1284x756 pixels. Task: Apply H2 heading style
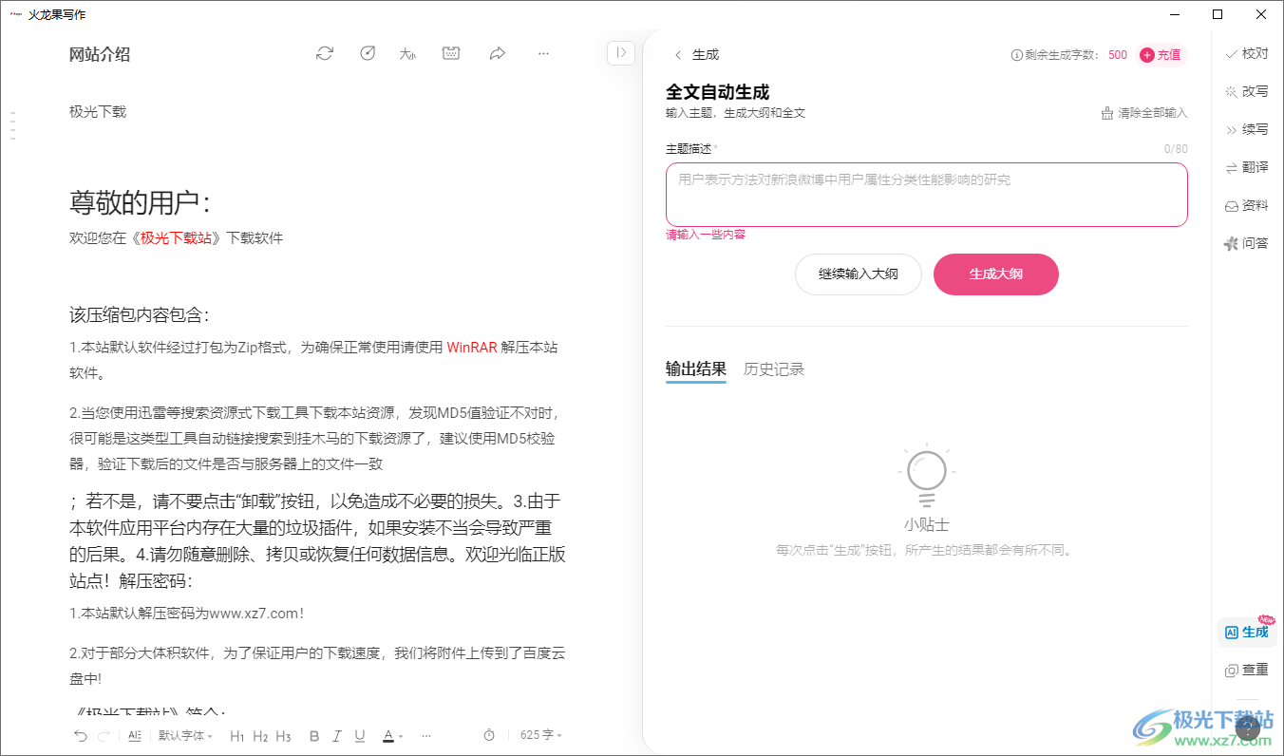click(x=260, y=736)
